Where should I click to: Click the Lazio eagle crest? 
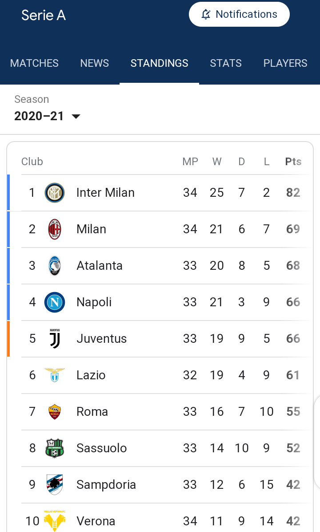55,375
